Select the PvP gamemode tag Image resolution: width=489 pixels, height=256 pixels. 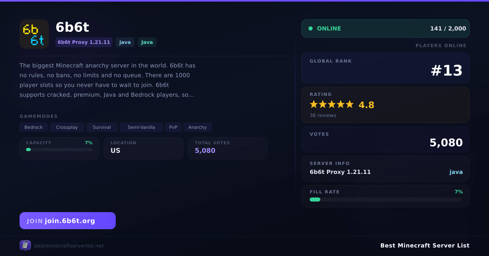tap(173, 127)
